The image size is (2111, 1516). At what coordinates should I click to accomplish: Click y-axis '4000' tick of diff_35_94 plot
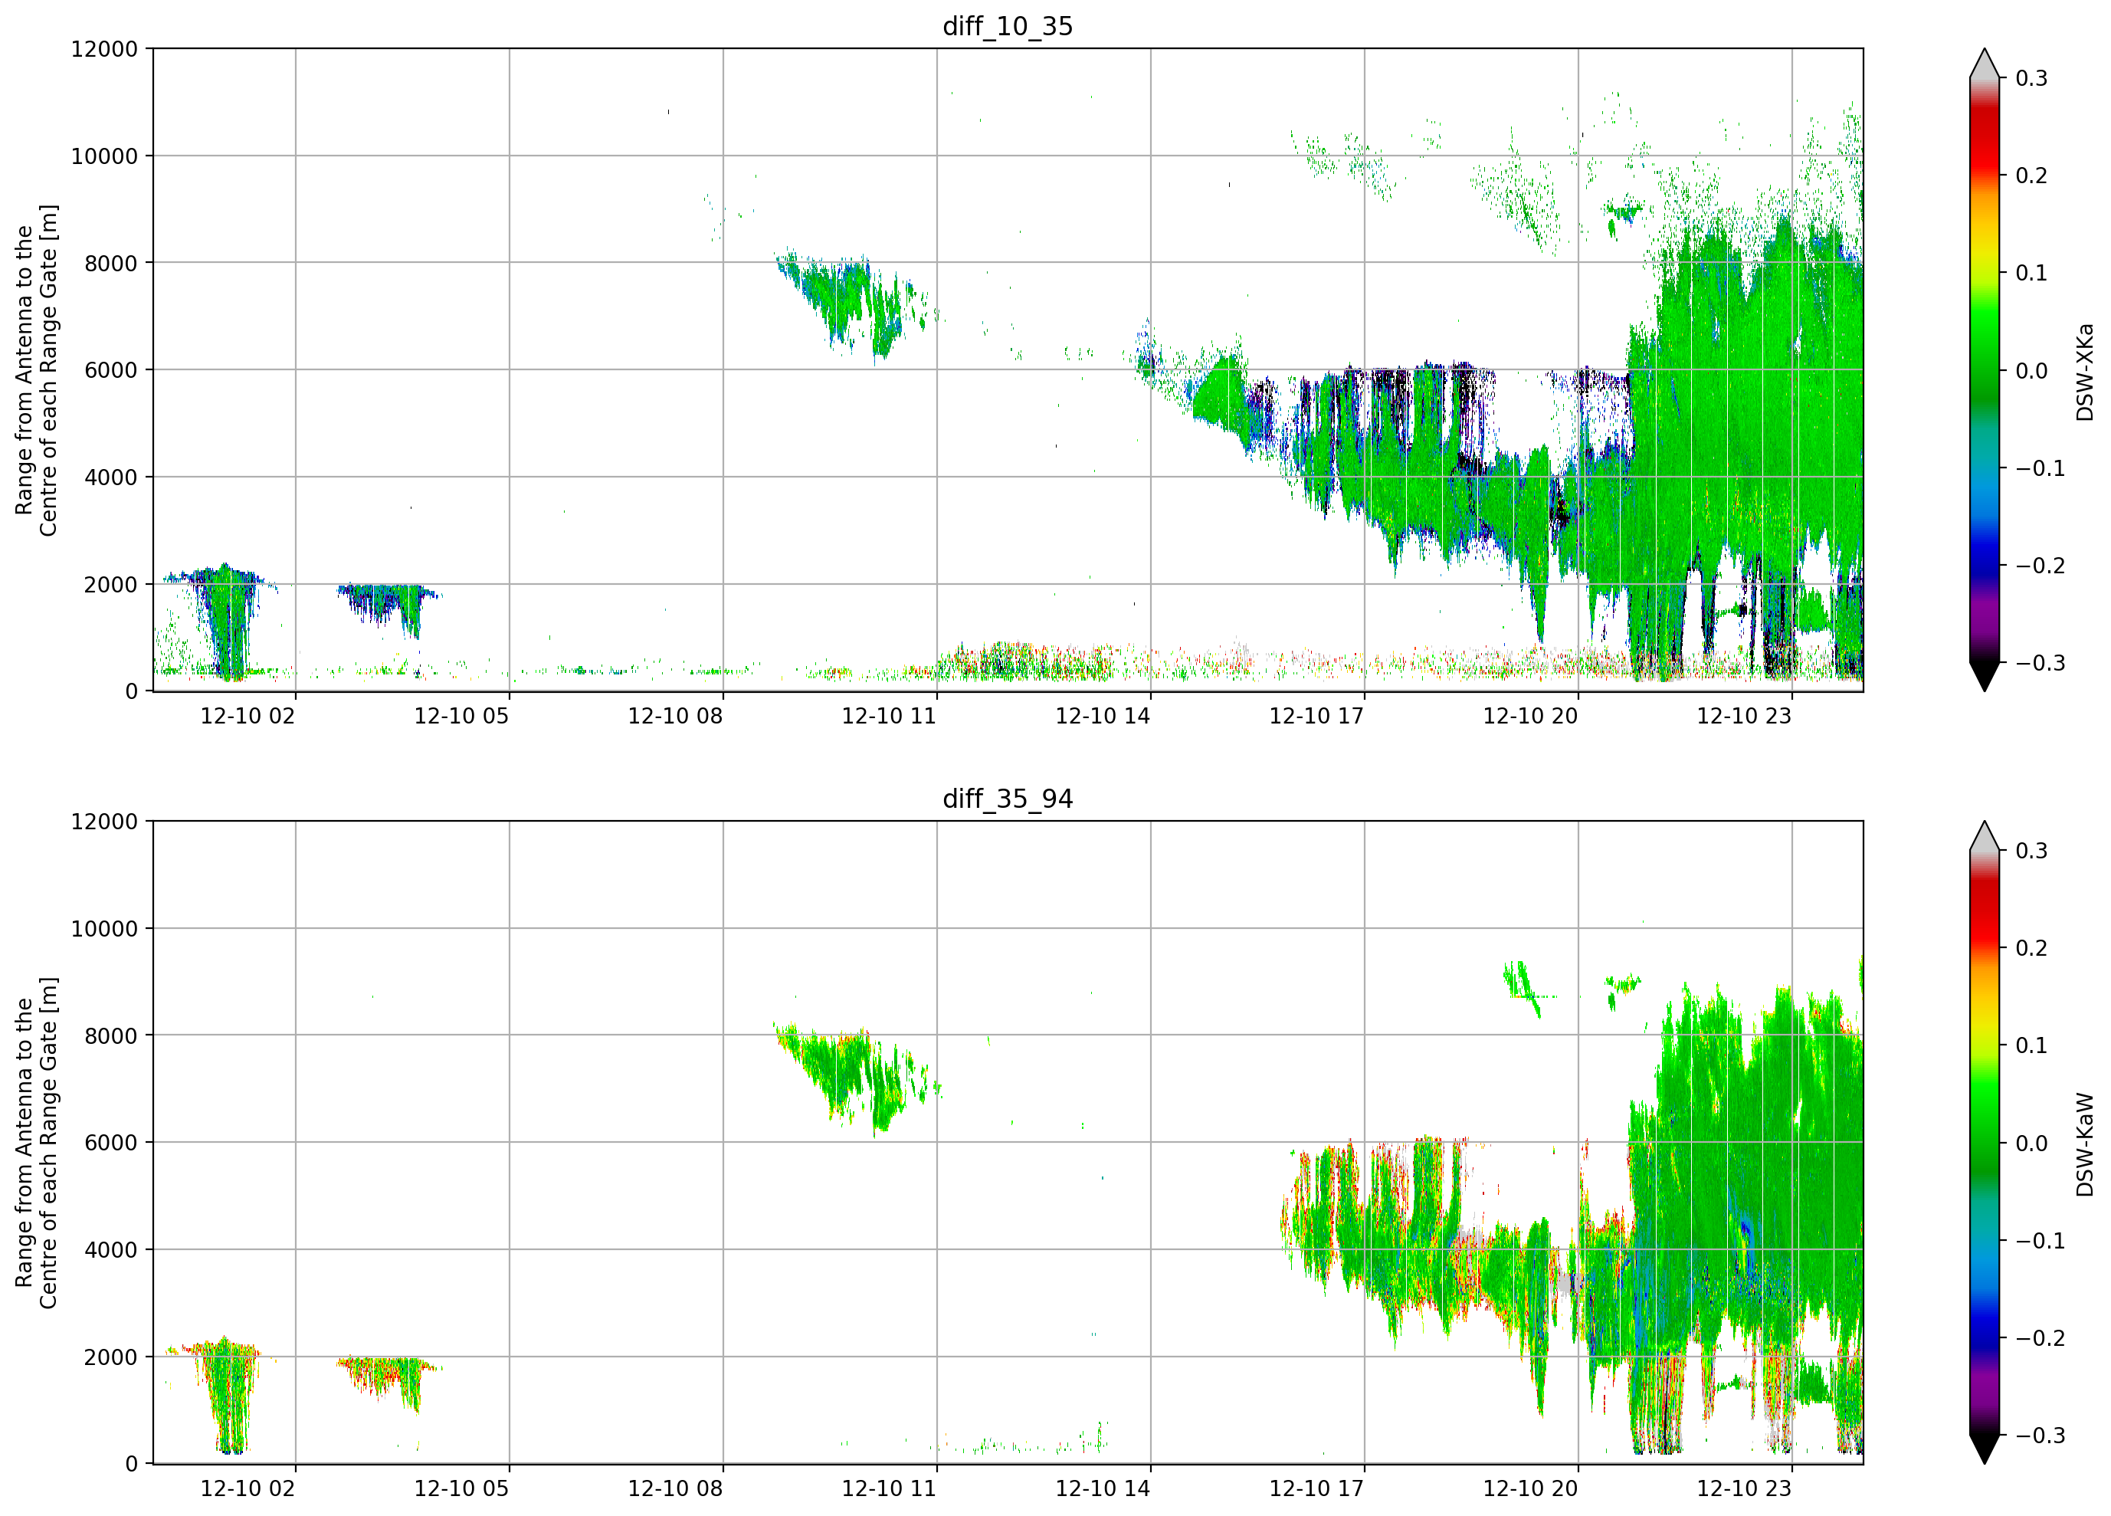(111, 1250)
